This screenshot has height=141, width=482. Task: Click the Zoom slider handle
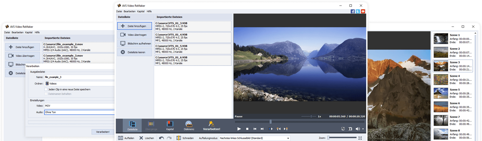tap(328, 138)
